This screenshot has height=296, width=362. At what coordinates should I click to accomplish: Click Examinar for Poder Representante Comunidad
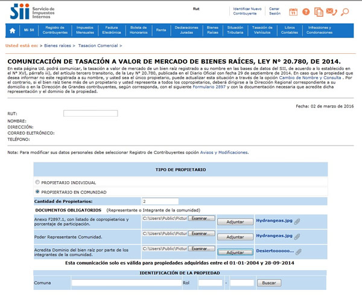tap(202, 234)
